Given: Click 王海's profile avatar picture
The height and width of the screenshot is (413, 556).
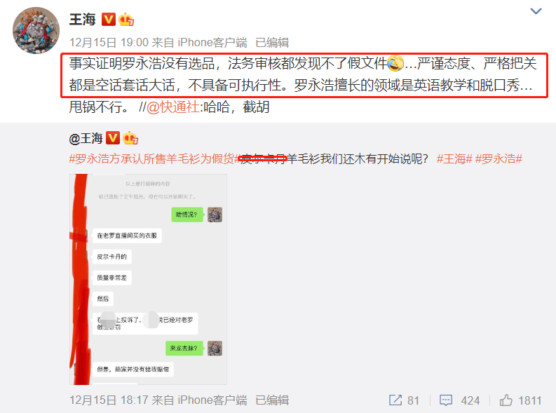Looking at the screenshot, I should tap(36, 30).
